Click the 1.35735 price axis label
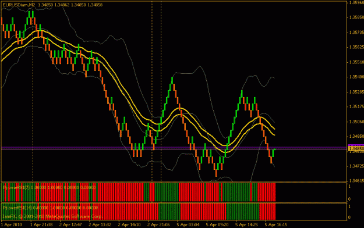The width and height of the screenshot is (364, 228). click(x=356, y=33)
